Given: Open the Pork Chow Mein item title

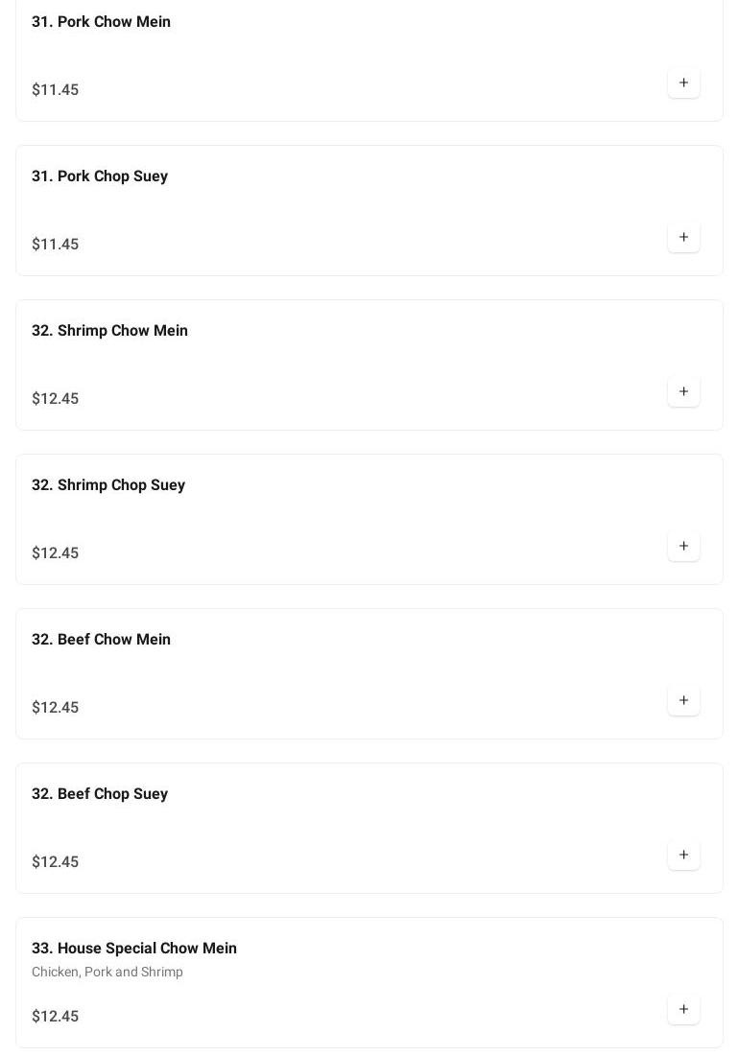Looking at the screenshot, I should coord(101,22).
